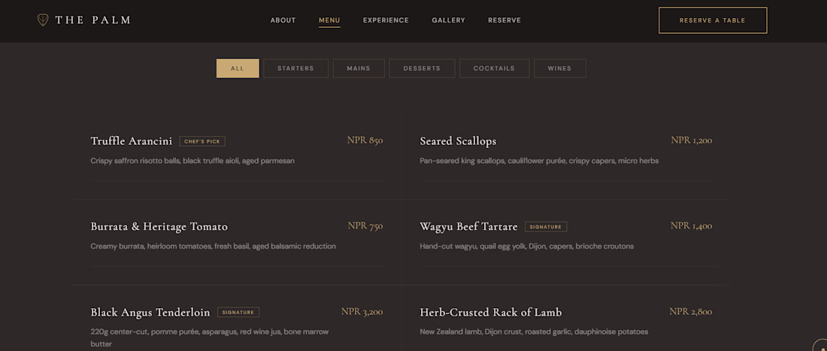
Task: Filter menu by Starters
Action: 295,68
